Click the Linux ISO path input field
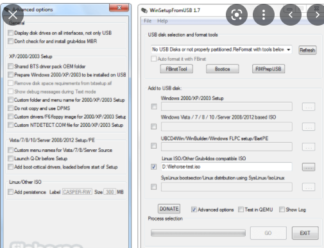This screenshot has width=324, height=248. point(226,167)
